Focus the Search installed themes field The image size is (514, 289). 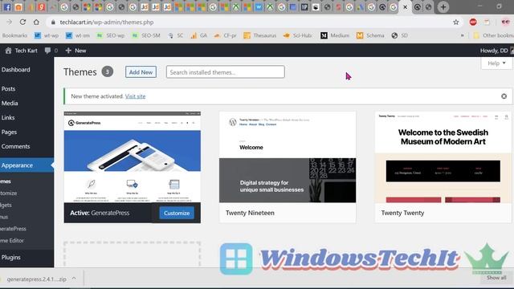coord(225,72)
